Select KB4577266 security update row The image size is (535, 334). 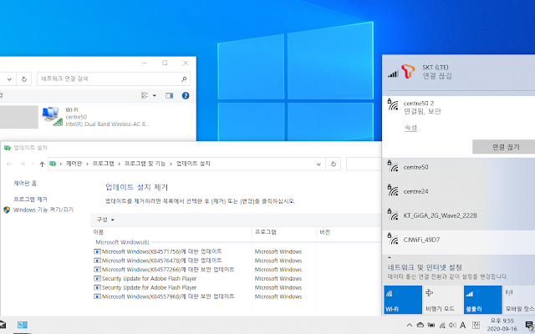click(x=164, y=269)
